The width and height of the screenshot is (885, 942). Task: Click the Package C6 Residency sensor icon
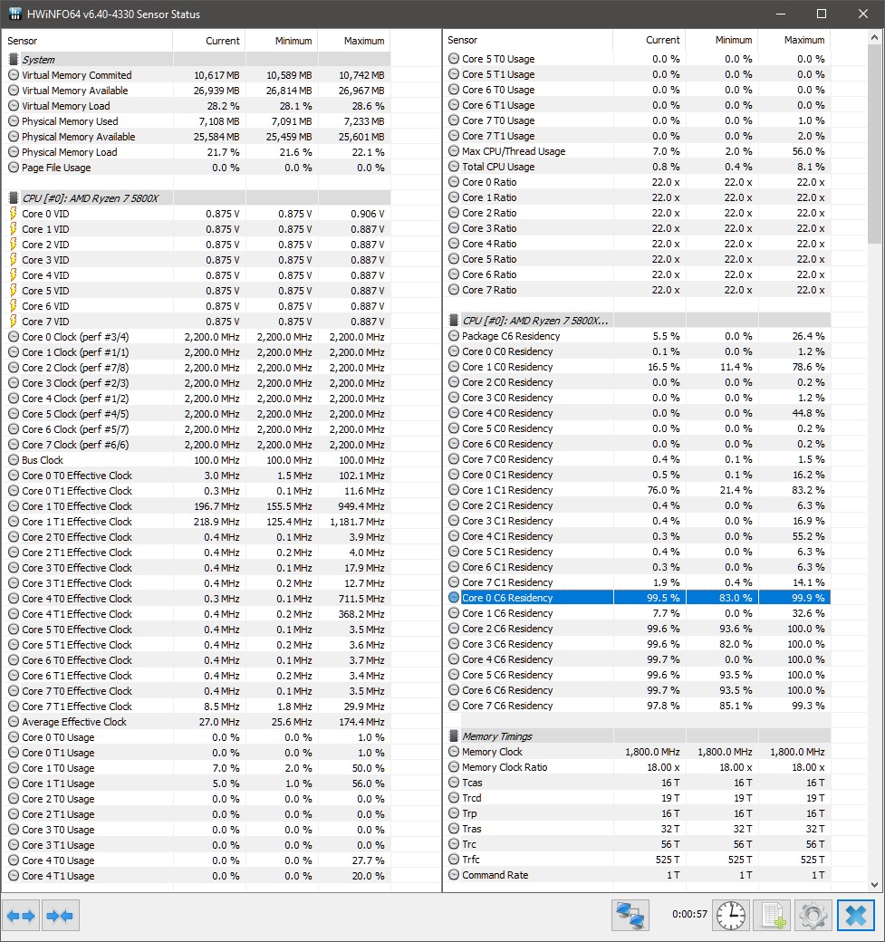454,336
